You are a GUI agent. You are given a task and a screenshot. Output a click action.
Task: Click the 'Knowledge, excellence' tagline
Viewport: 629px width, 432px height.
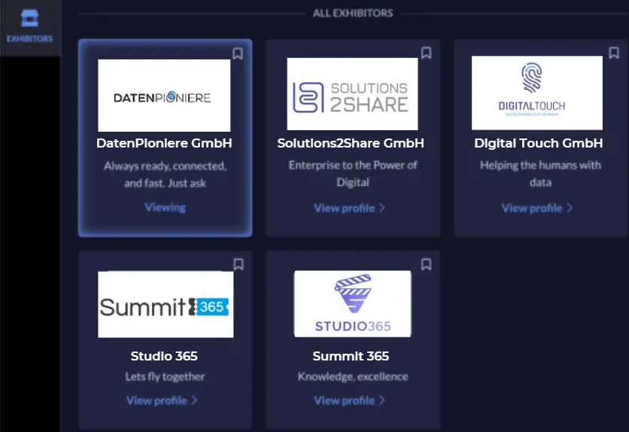tap(353, 376)
